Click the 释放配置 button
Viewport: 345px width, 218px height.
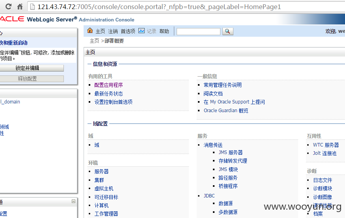click(27, 79)
